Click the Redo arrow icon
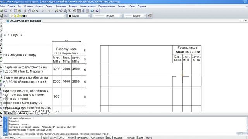248x139 pixels. tap(49, 11)
